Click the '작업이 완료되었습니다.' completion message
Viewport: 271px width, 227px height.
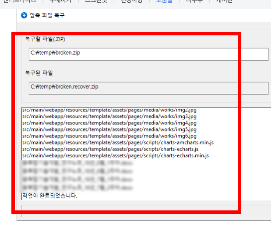(x=50, y=196)
